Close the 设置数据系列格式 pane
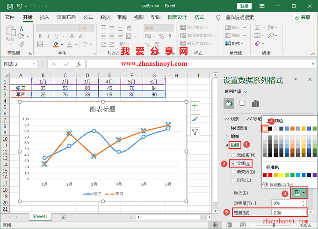Viewport: 318px width, 229px height. (x=310, y=79)
